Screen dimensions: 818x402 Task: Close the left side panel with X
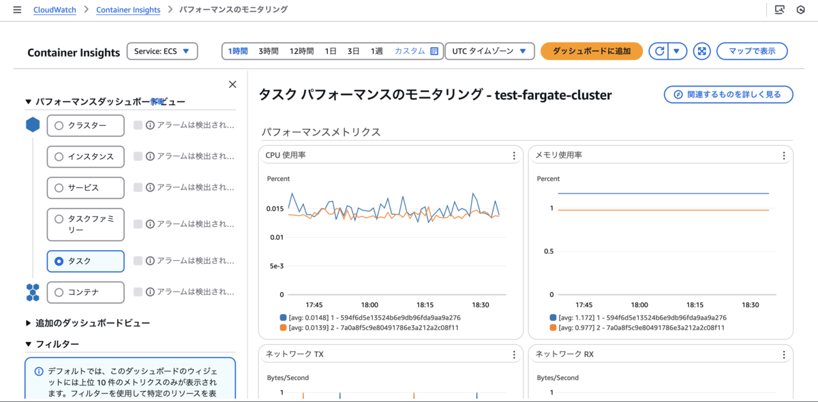(x=232, y=84)
